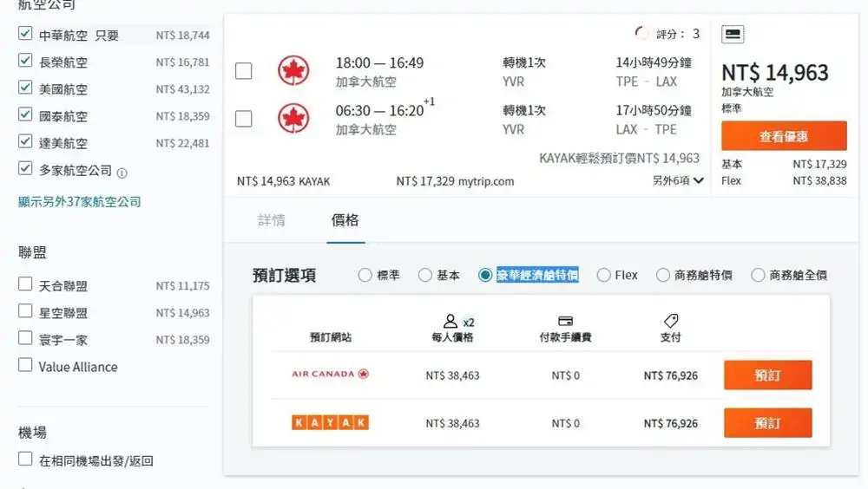Select the 豪華經濟艙特價 booking option
The image size is (868, 489).
[x=485, y=275]
